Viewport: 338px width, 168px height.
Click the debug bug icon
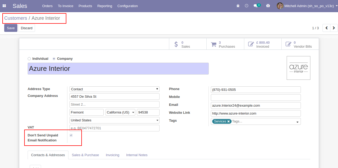238,6
